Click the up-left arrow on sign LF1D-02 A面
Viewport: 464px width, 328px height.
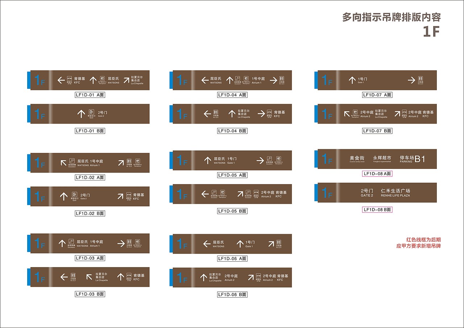[64, 163]
